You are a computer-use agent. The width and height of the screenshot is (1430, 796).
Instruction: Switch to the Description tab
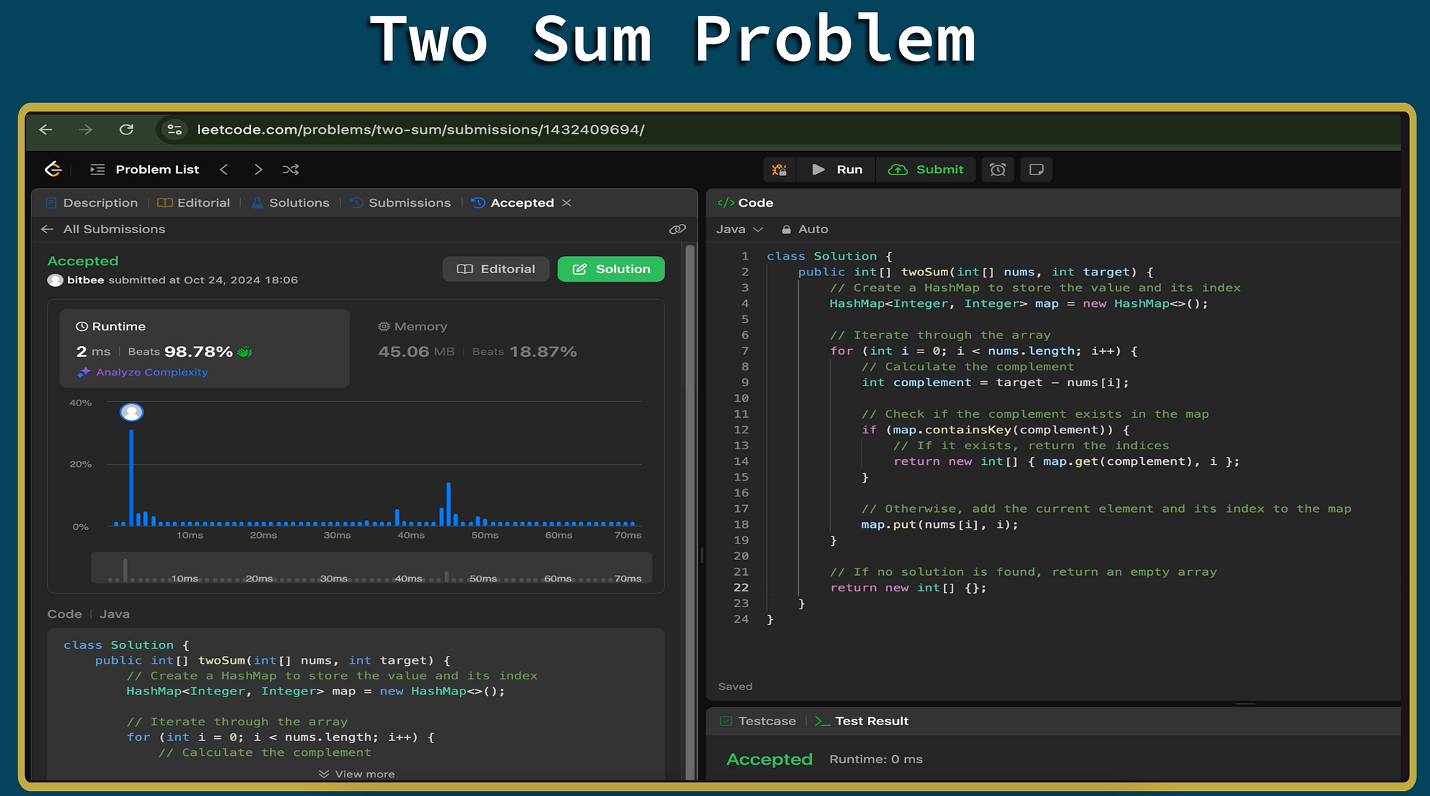pos(92,203)
